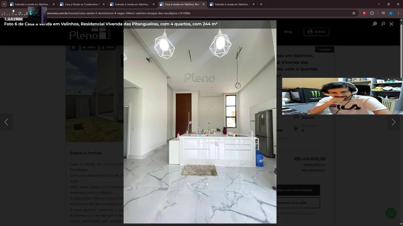Bookmark this page with the star icon
The height and width of the screenshot is (226, 403).
354,13
